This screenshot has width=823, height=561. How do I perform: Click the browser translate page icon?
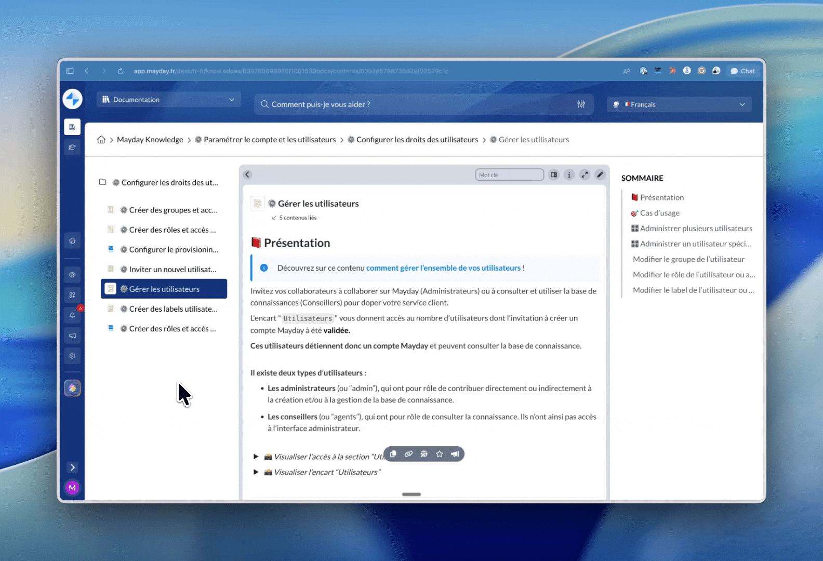tap(627, 71)
